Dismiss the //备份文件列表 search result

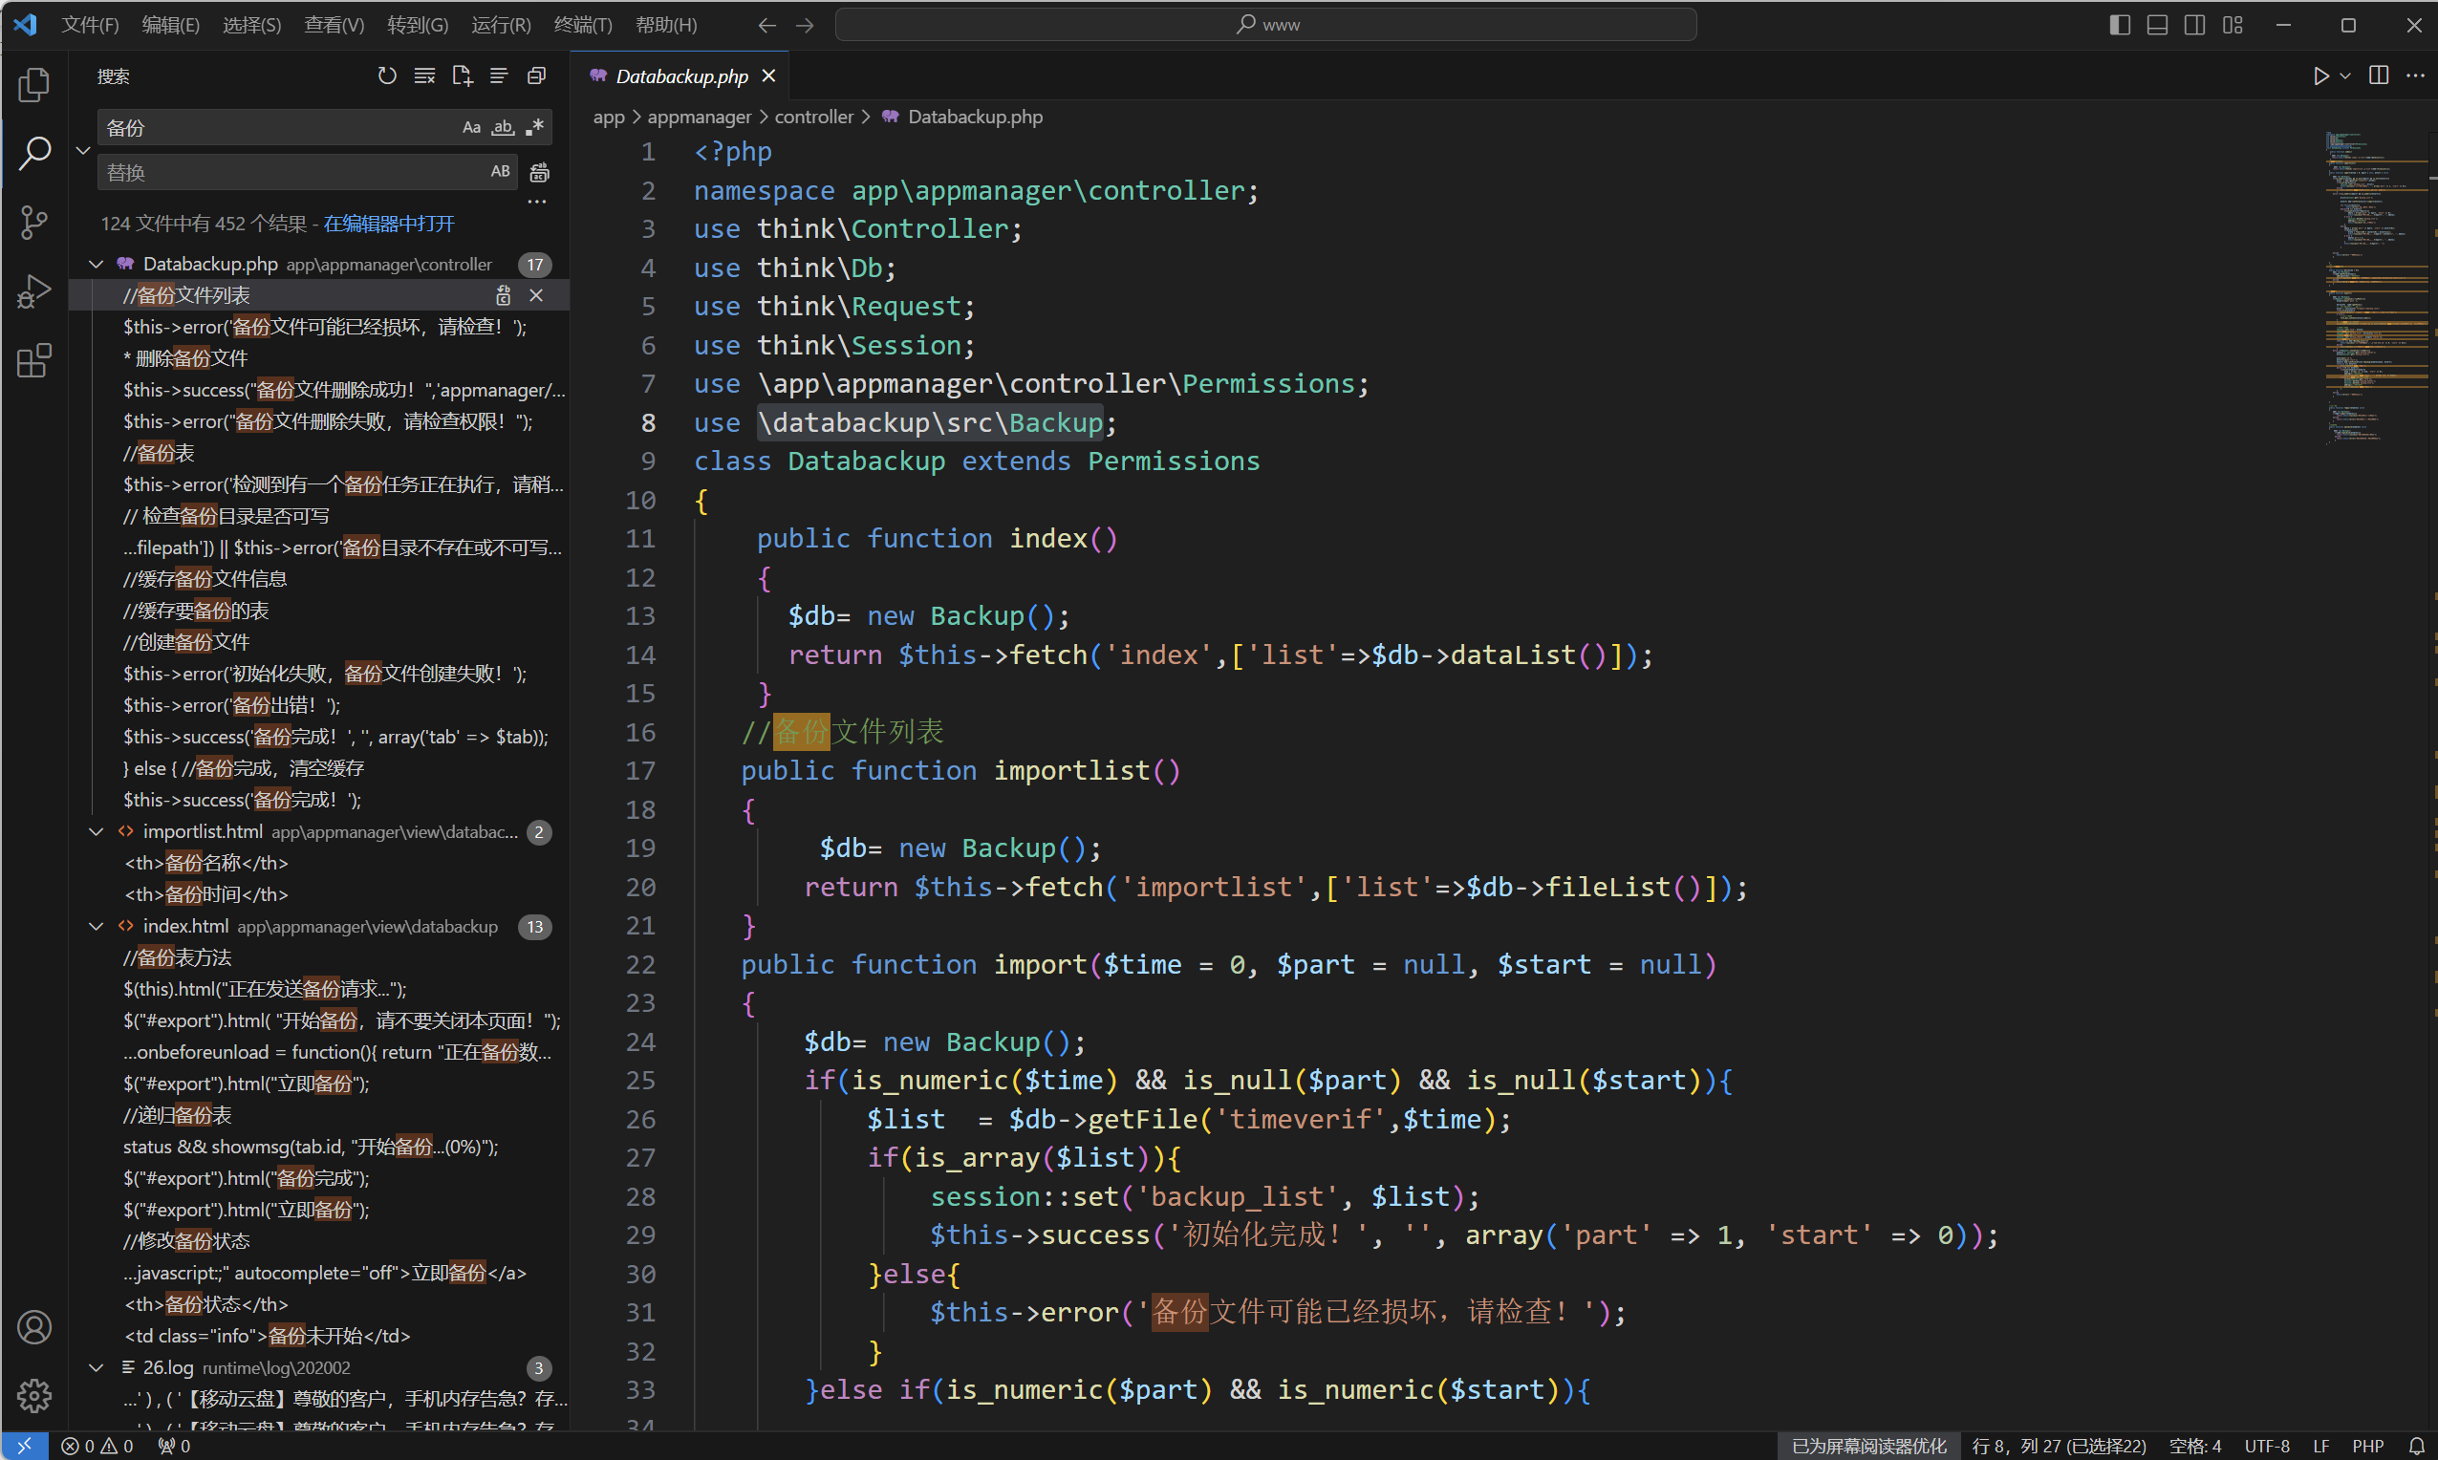(536, 295)
